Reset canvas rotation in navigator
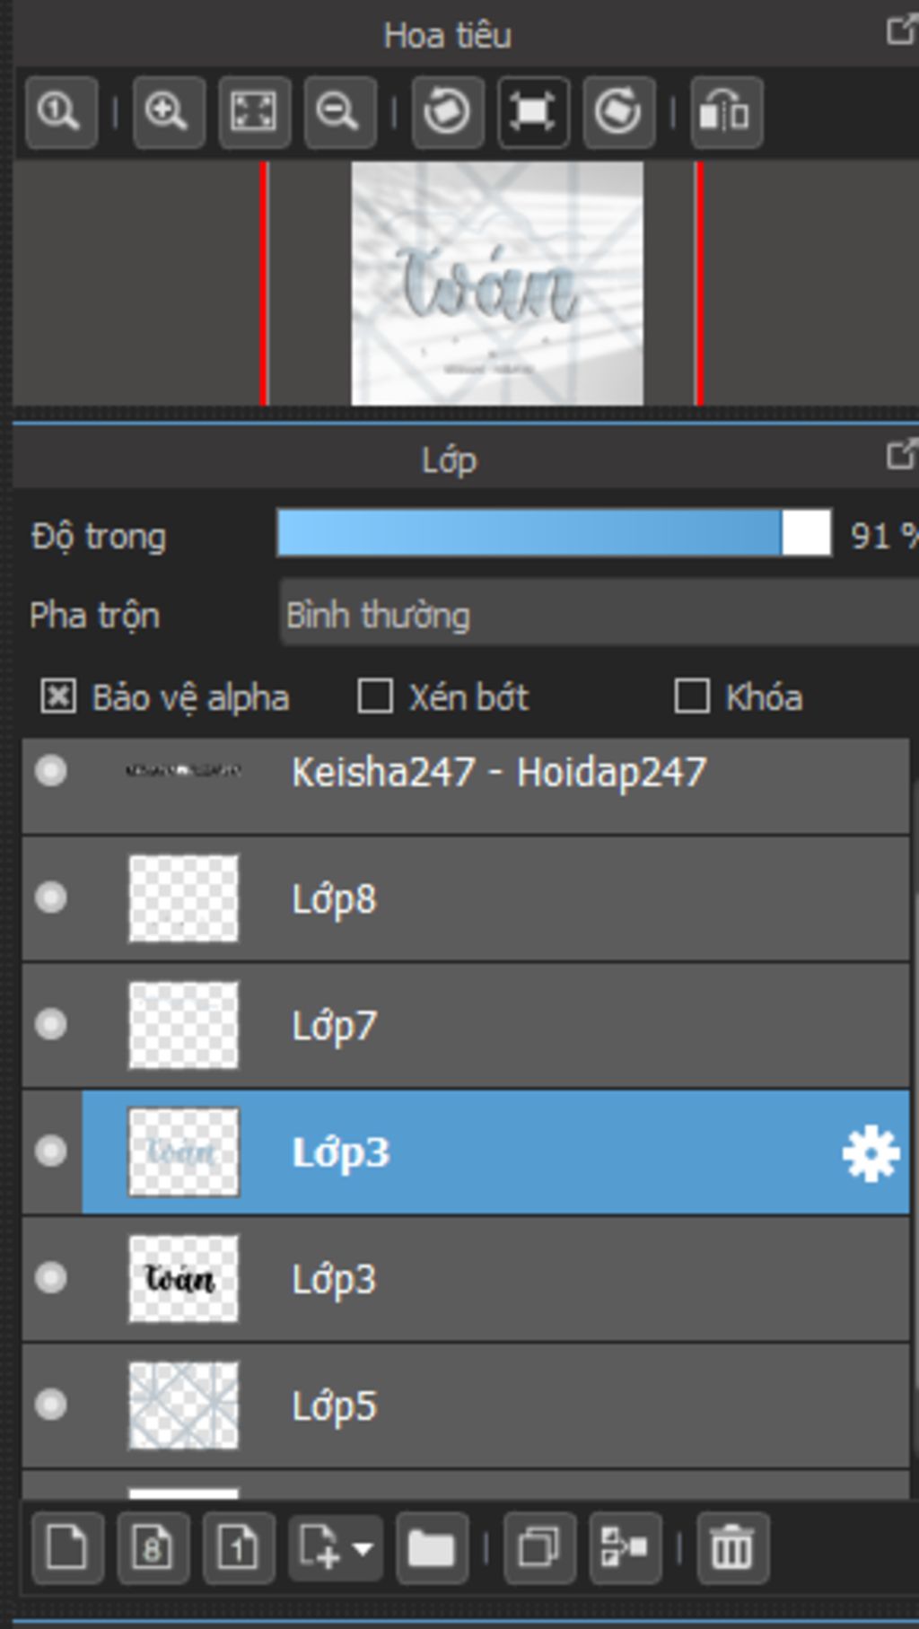Image resolution: width=919 pixels, height=1629 pixels. tap(533, 112)
